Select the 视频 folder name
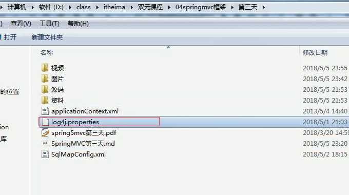The width and height of the screenshot is (349, 195). coord(57,68)
